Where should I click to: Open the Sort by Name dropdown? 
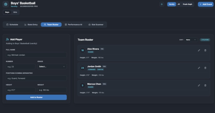pos(191,40)
